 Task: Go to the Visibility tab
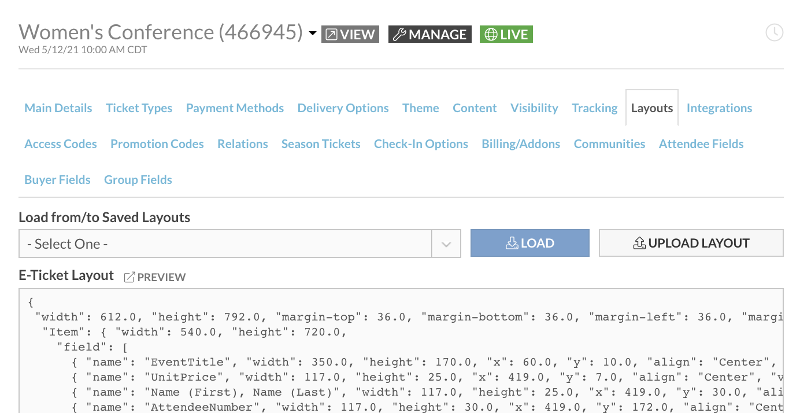coord(535,108)
